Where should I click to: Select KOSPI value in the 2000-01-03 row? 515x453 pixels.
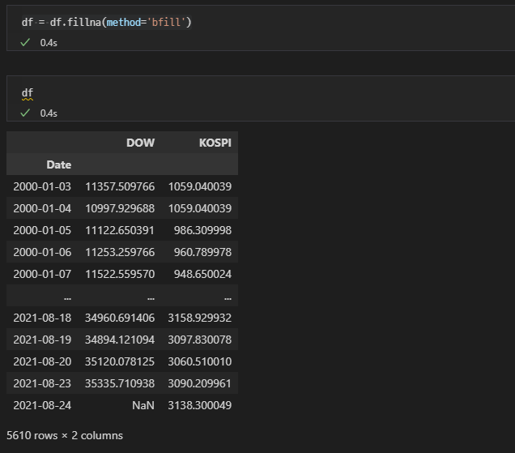pyautogui.click(x=200, y=186)
